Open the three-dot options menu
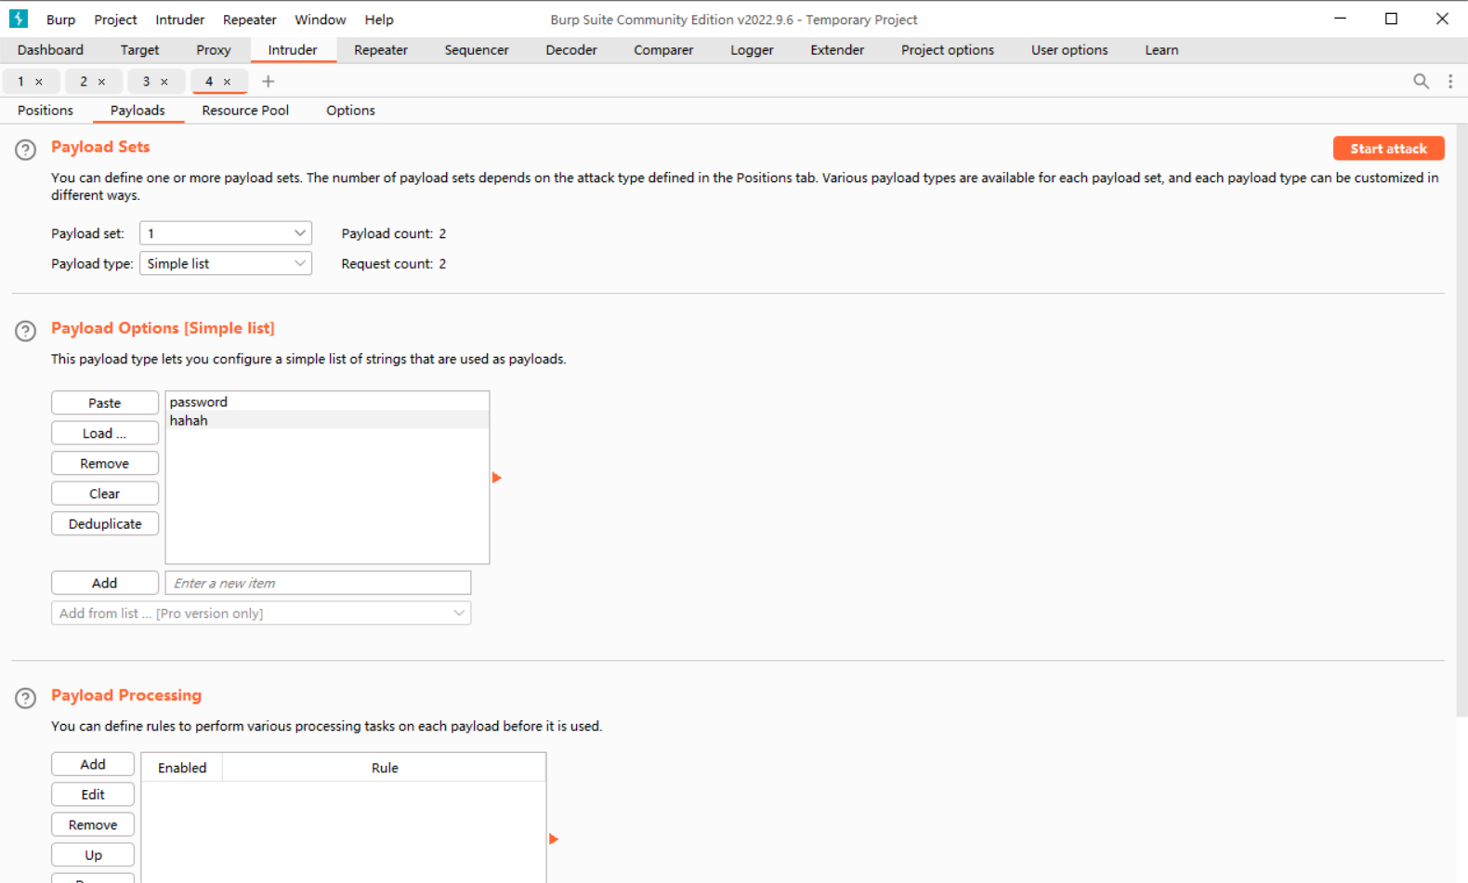Screen dimensions: 1468x883 click(1450, 82)
